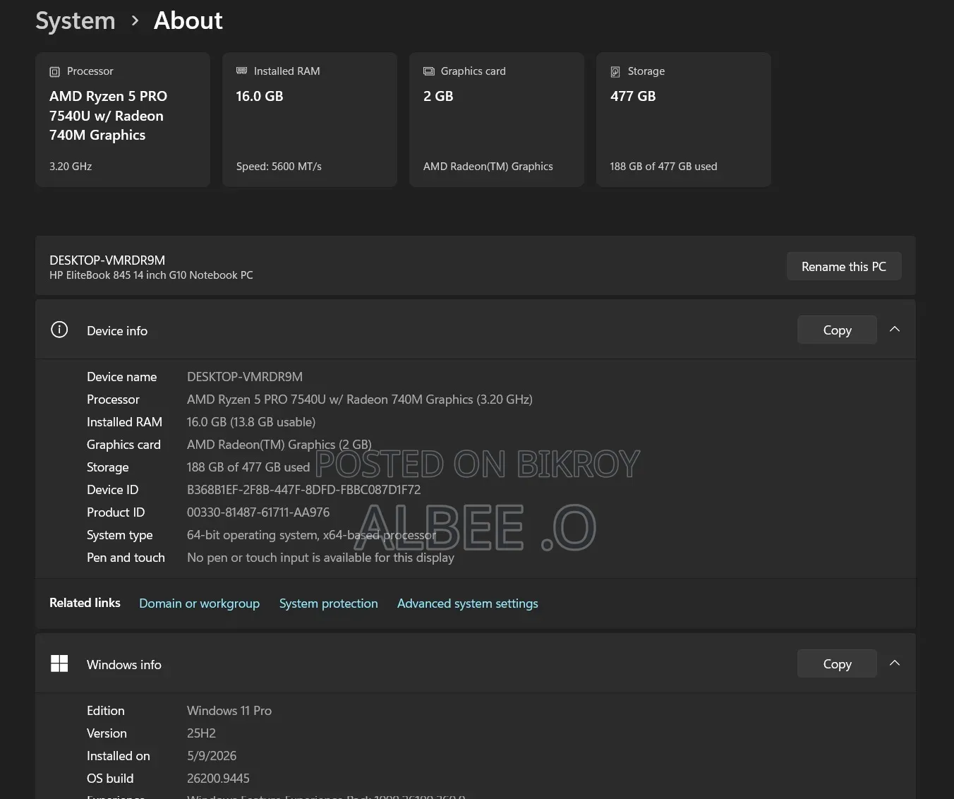Screen dimensions: 954x799
Task: Click the Device info section heading
Action: [117, 331]
